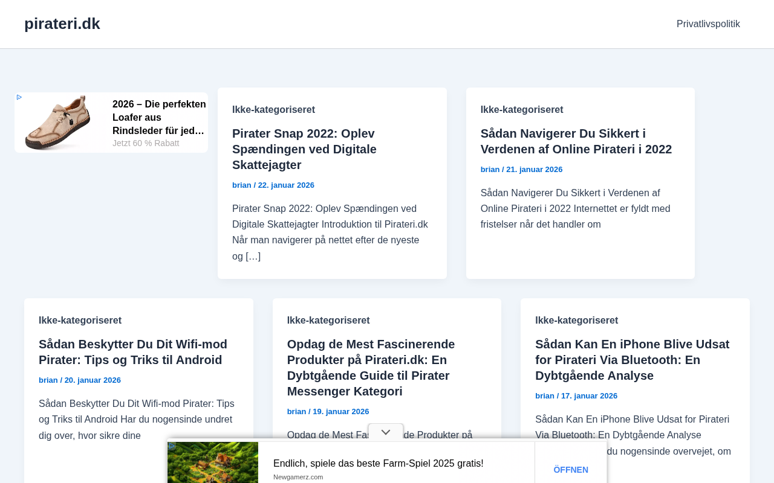Click the Sådan Navigerer article excerpt text
This screenshot has height=483, width=774.
[x=576, y=209]
